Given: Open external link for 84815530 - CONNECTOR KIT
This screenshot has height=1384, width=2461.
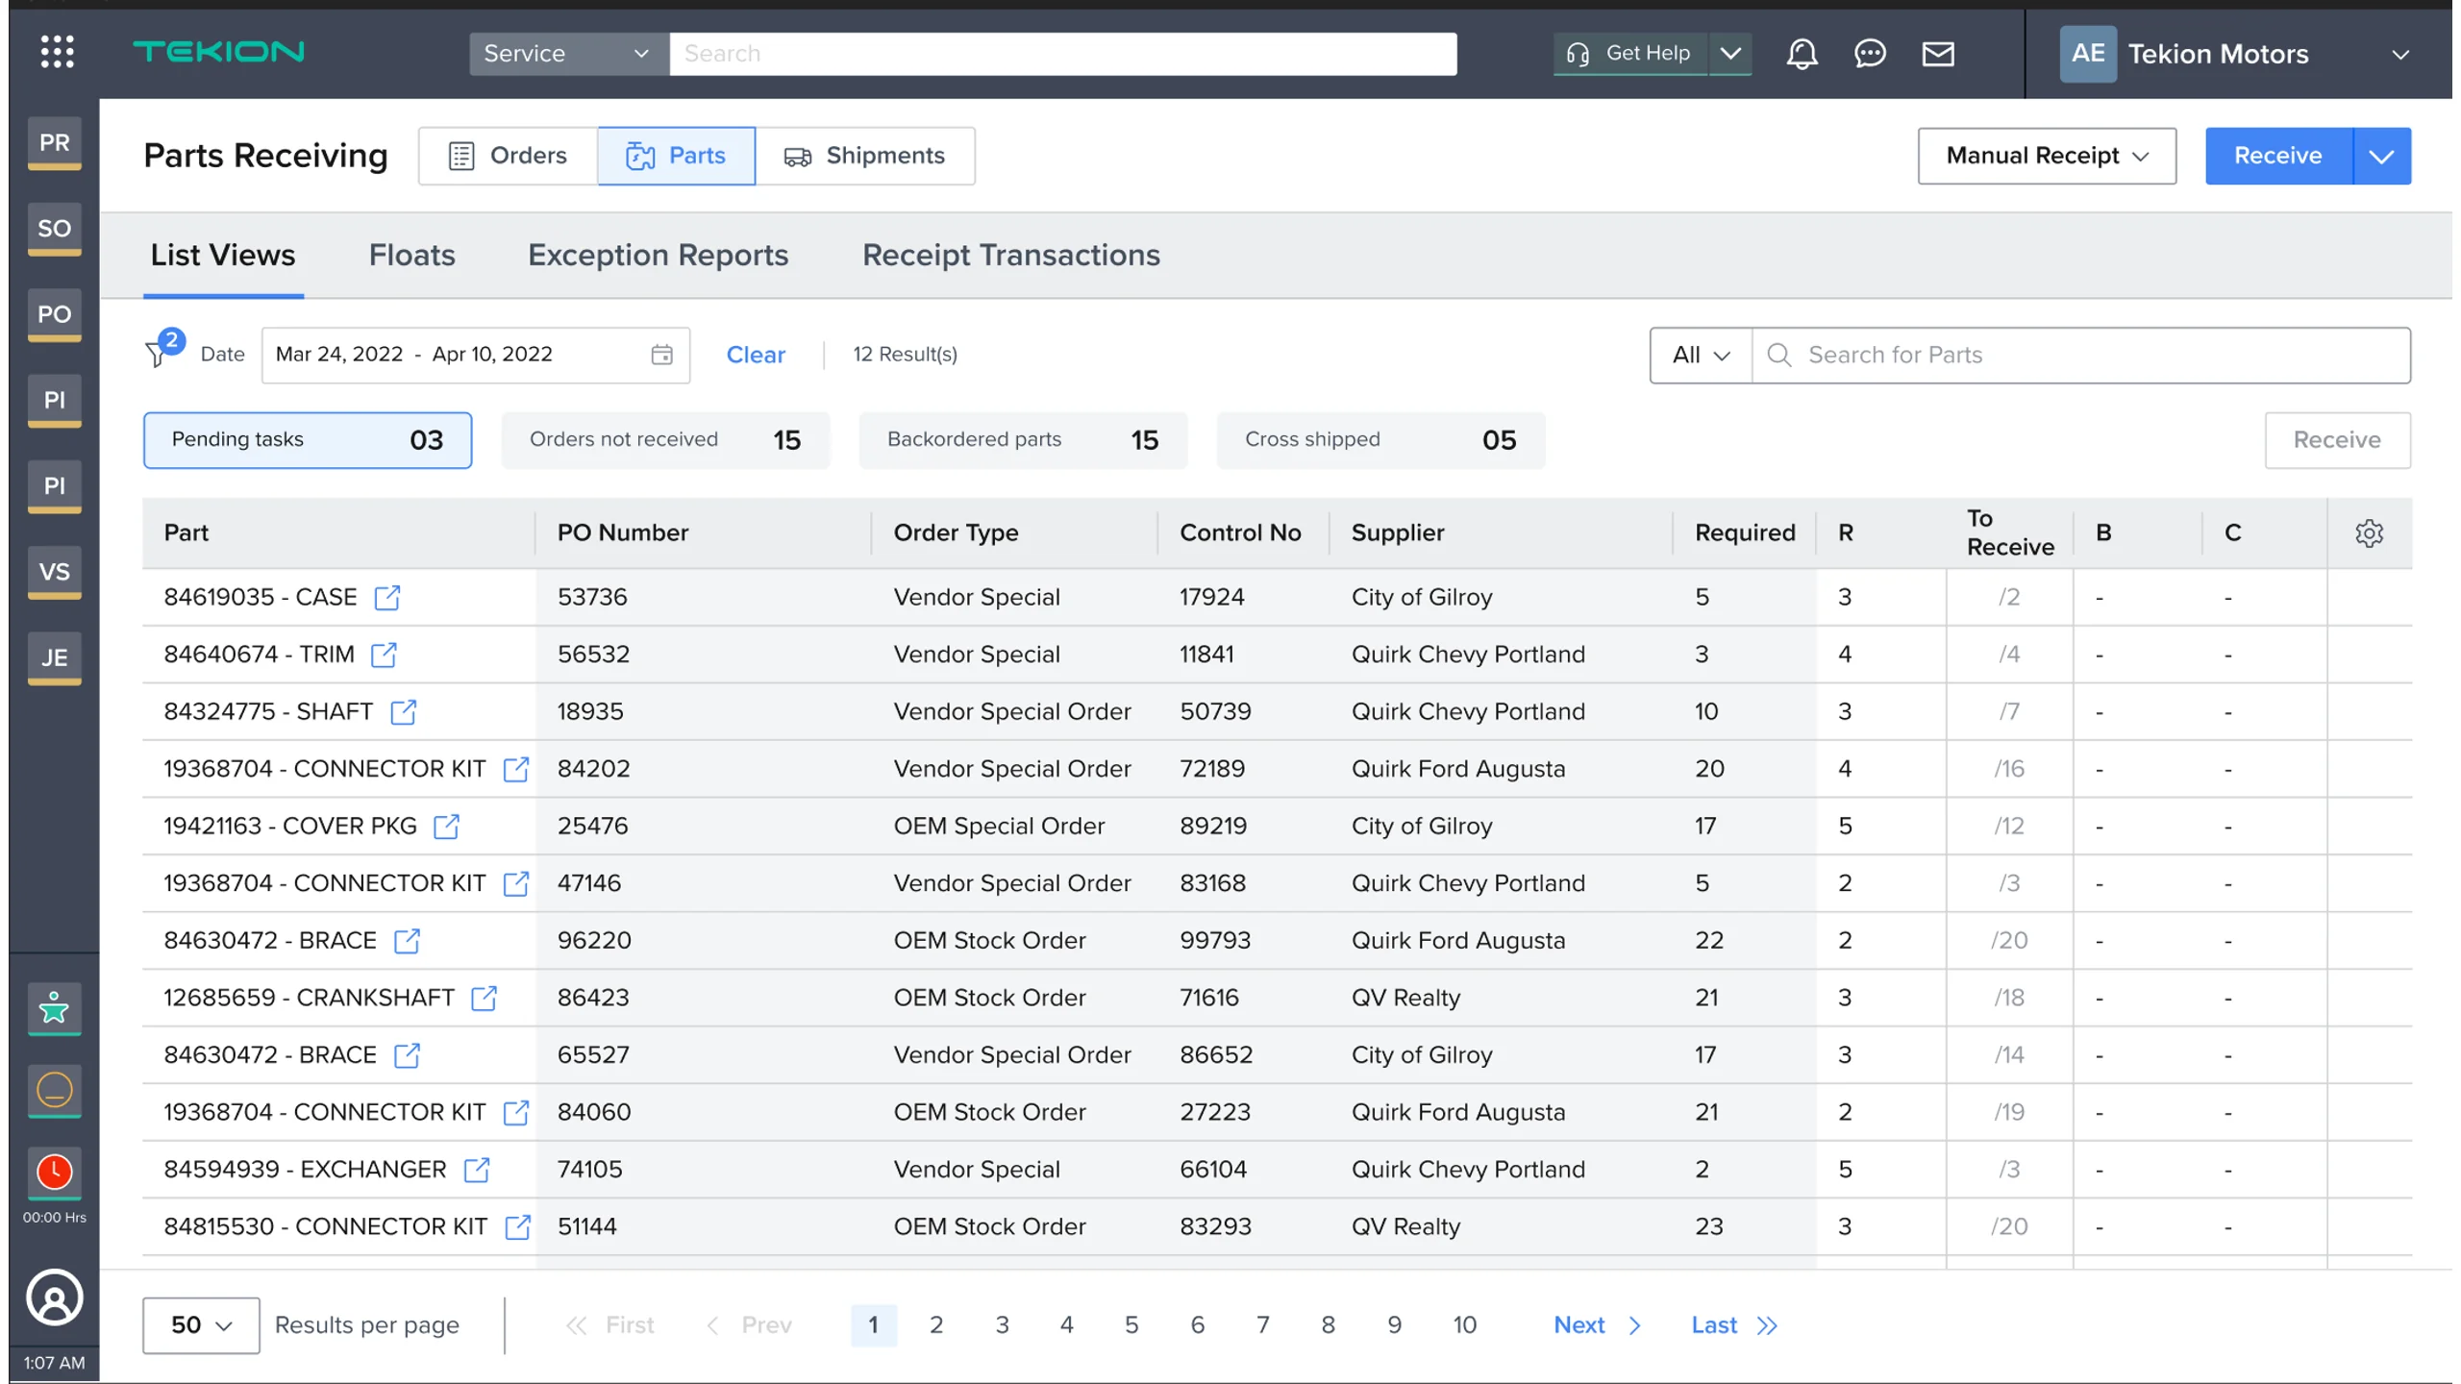Looking at the screenshot, I should [x=517, y=1227].
